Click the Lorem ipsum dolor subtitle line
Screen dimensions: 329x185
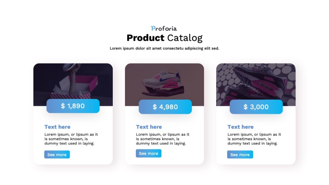coord(164,48)
